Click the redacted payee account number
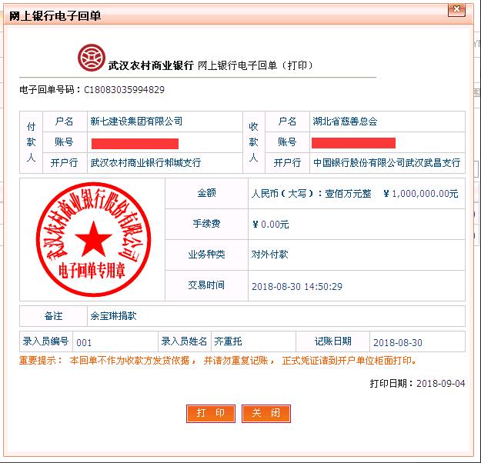Image resolution: width=481 pixels, height=463 pixels. pos(353,143)
